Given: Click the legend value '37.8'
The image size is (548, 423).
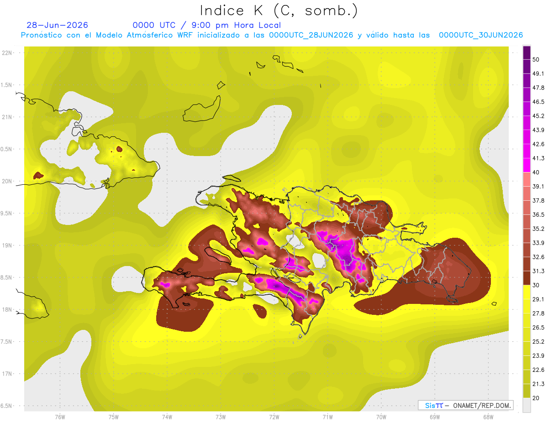Looking at the screenshot, I should (x=539, y=200).
